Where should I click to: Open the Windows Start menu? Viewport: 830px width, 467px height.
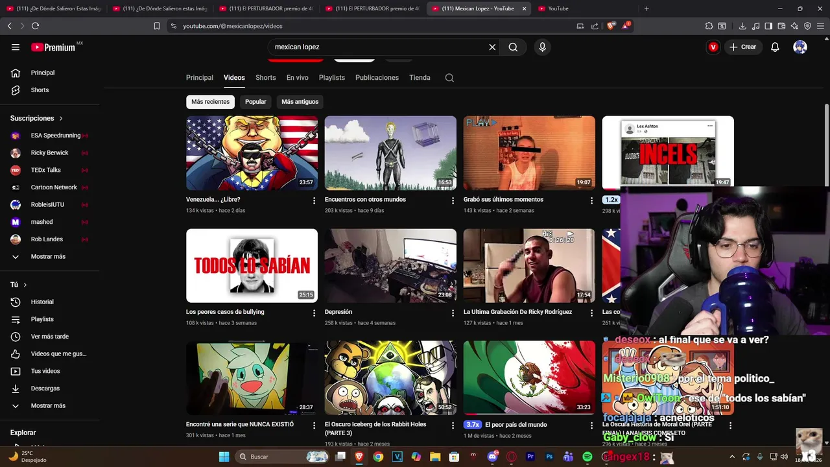(224, 457)
